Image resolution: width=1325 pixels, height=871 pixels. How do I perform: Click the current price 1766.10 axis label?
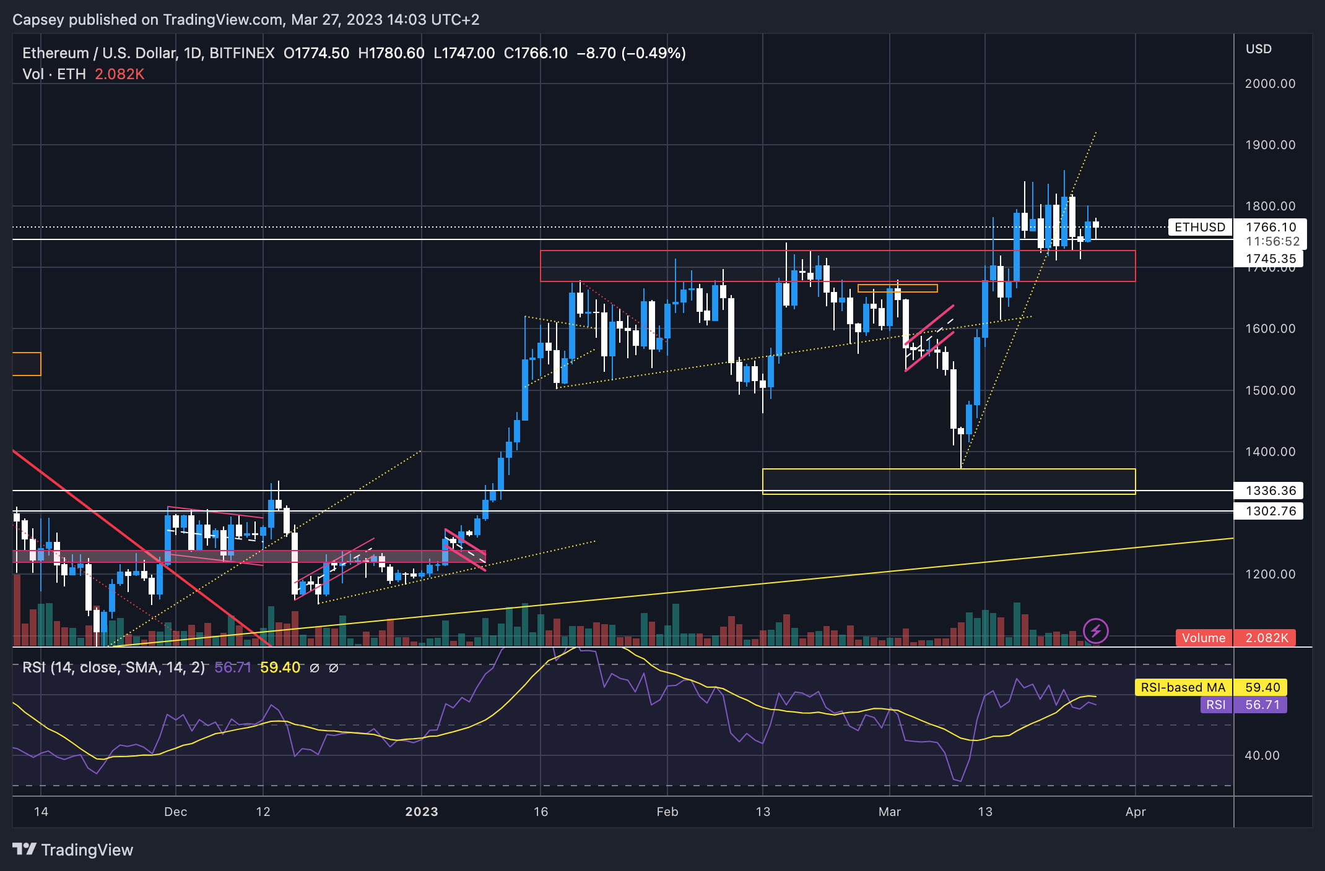coord(1271,227)
